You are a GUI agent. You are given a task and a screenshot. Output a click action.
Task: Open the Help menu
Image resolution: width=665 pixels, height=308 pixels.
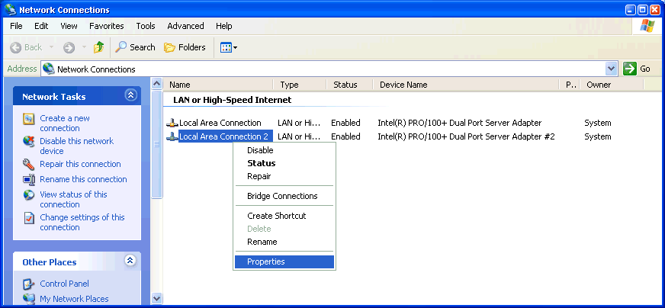pos(224,26)
